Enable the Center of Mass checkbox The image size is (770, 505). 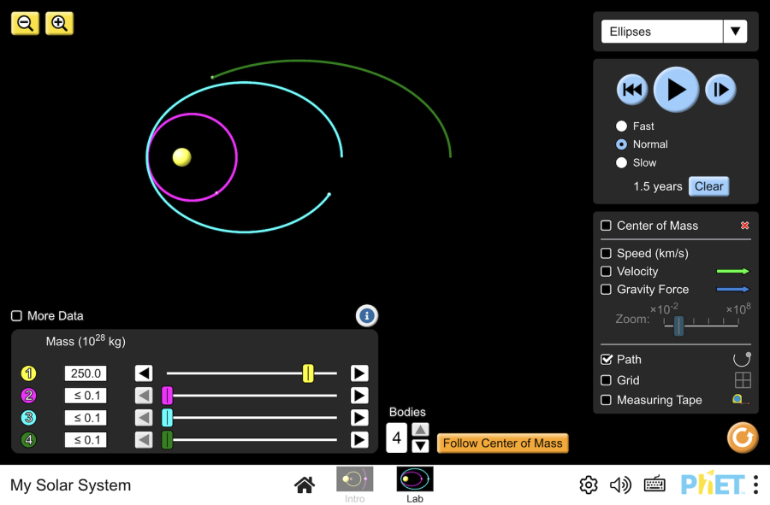click(x=606, y=226)
